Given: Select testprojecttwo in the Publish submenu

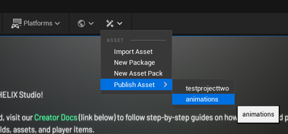Looking at the screenshot, I should click(207, 89).
